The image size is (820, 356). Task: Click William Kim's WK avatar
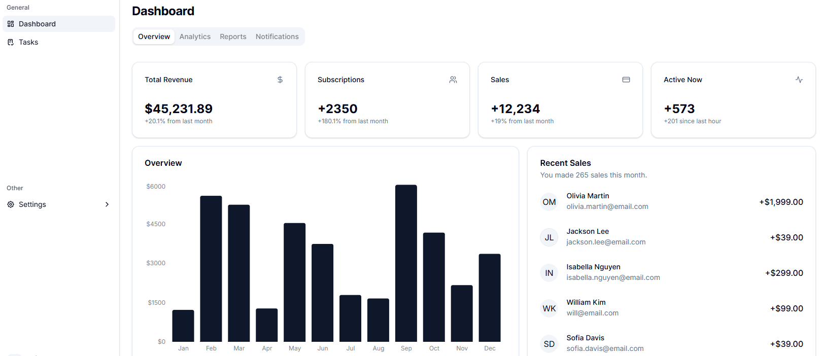(x=549, y=308)
